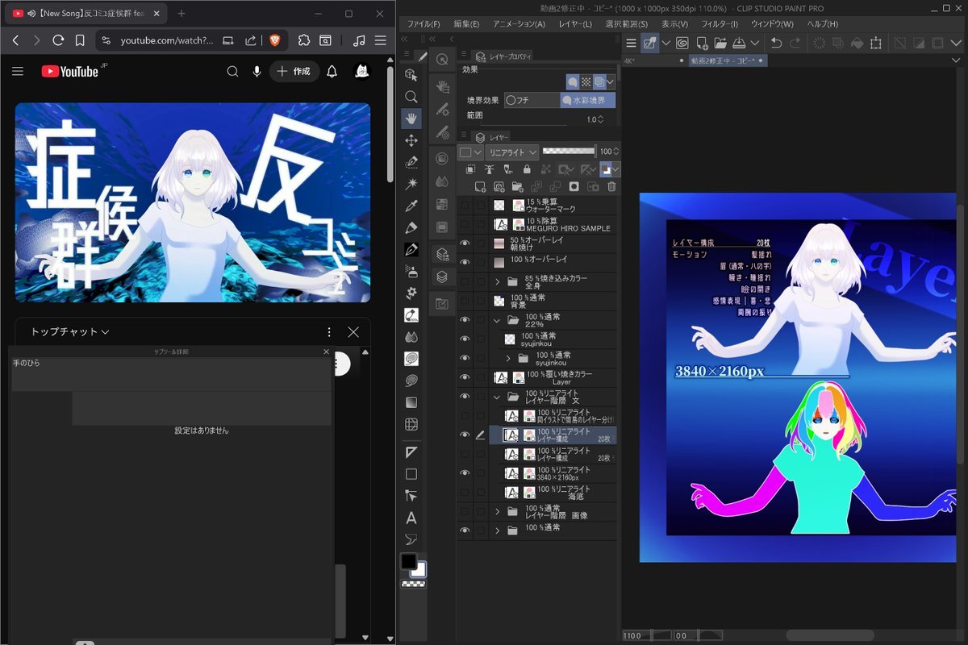This screenshot has height=645, width=968.
Task: Open Clip Studio spiral launcher icon
Action: tap(682, 43)
